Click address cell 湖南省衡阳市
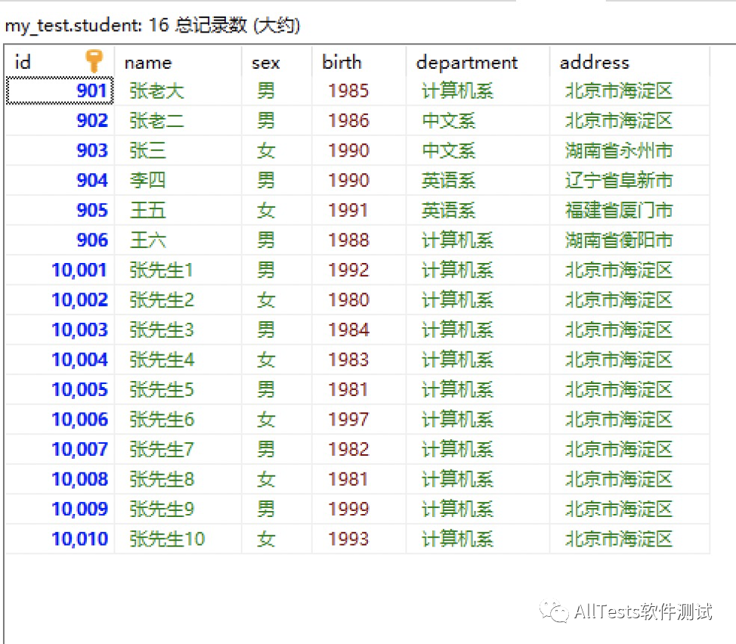This screenshot has width=736, height=644. pos(629,240)
